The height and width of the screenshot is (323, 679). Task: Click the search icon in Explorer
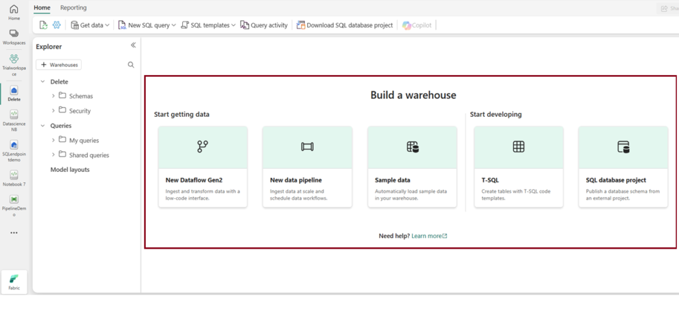tap(131, 65)
